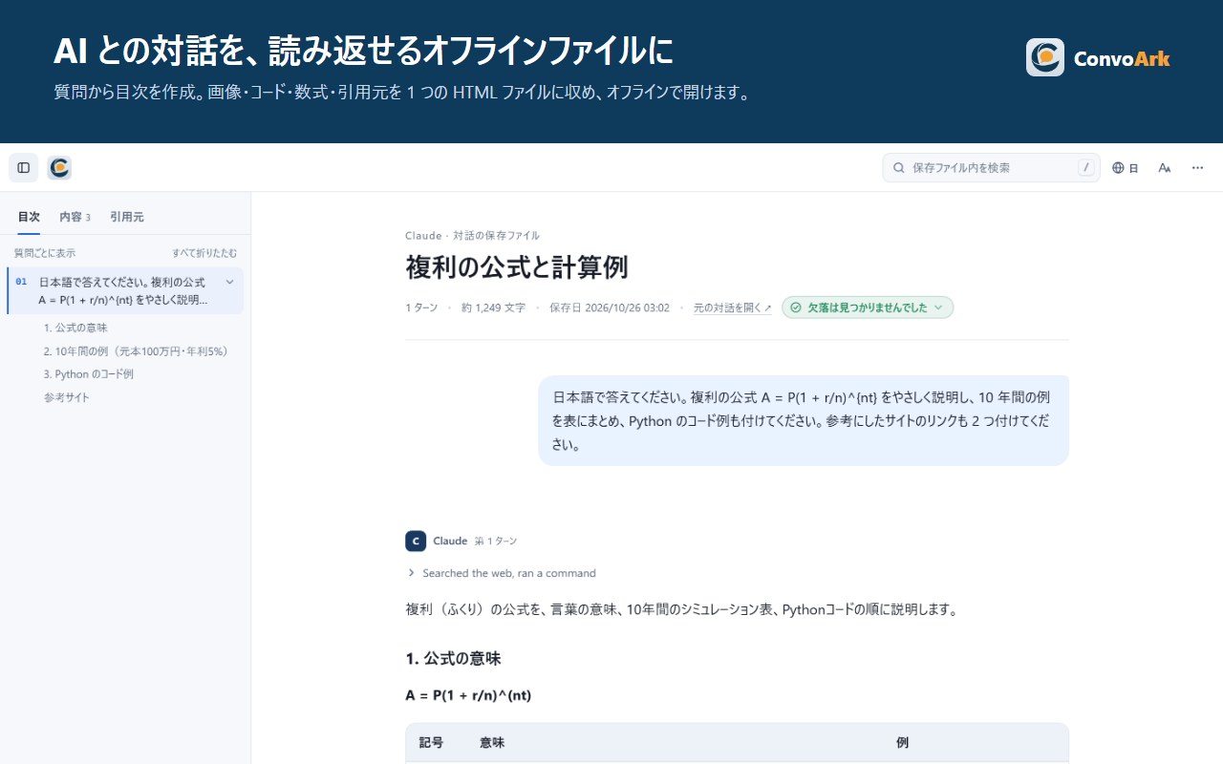Screen dimensions: 1223x764
Task: Click the "第 1 ターン" label beside Claude
Action: 496,541
